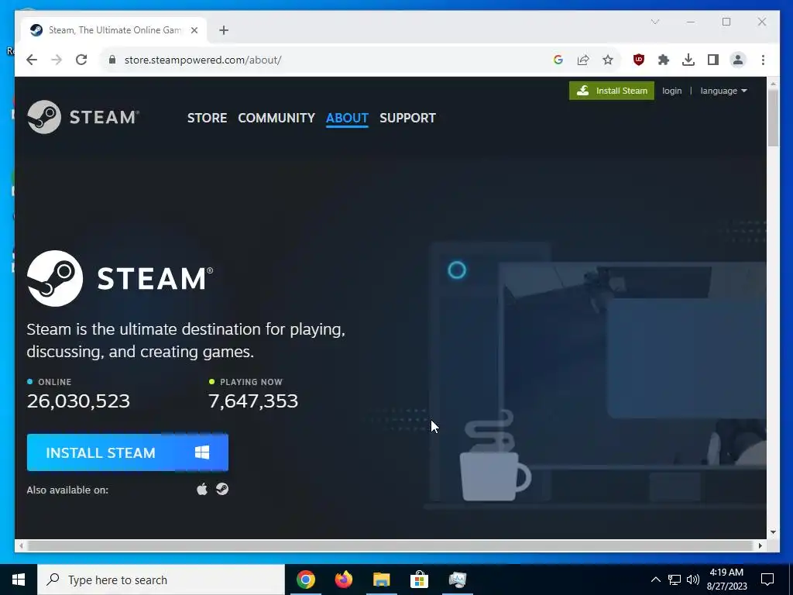Open the Extensions puzzle icon
This screenshot has height=595, width=793.
pos(664,60)
